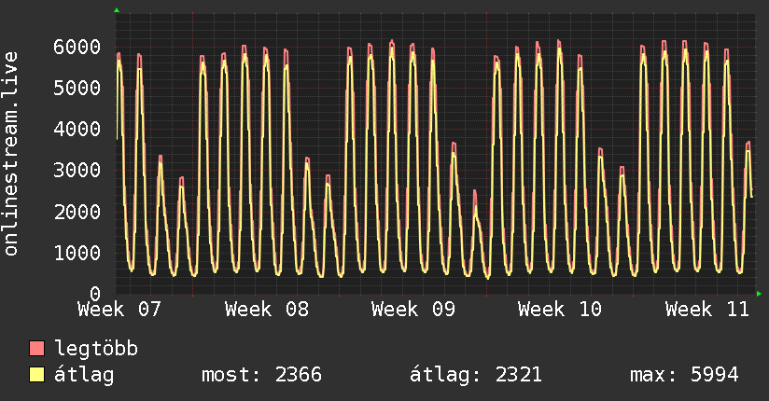
Task: Select the 1000 y-axis tick label
Action: (77, 253)
